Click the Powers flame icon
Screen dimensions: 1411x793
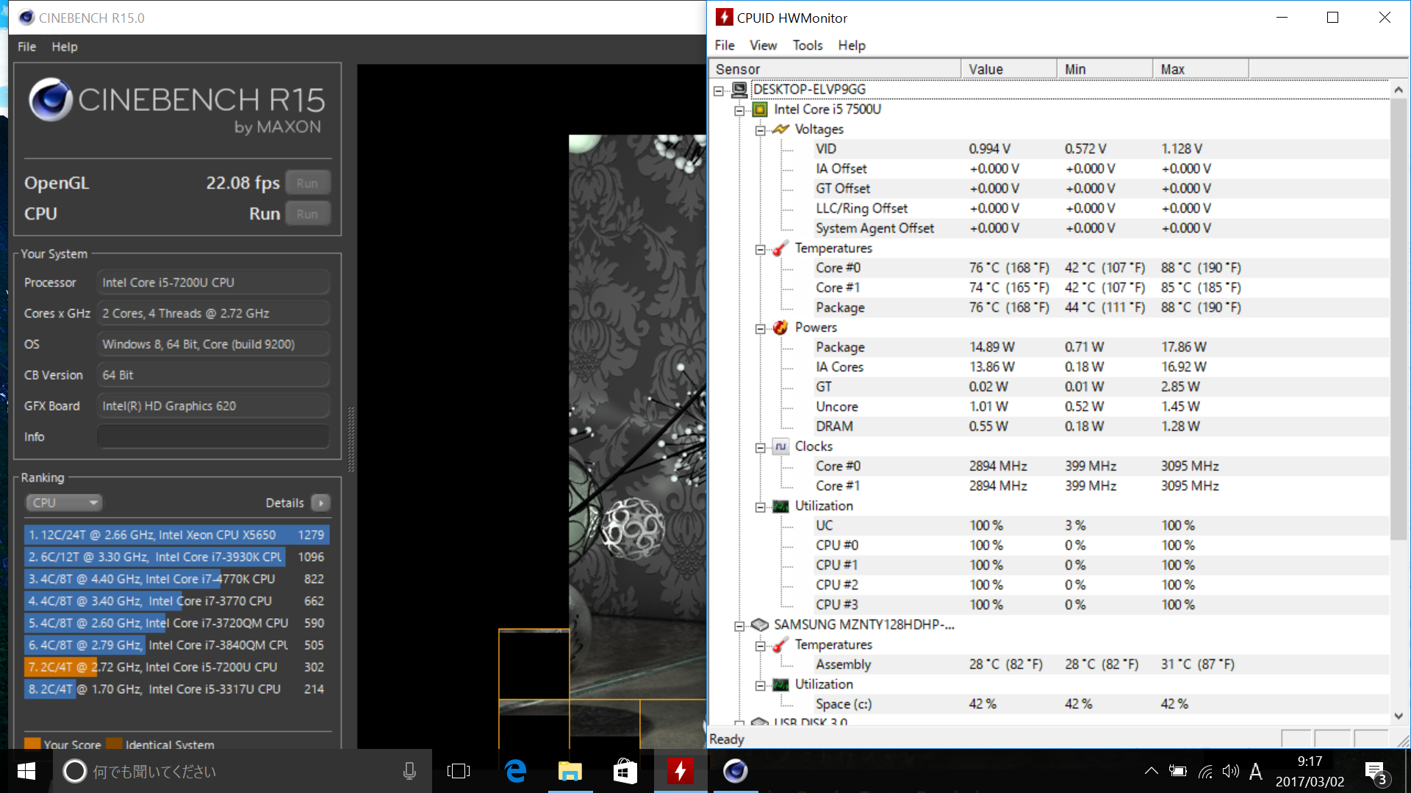point(780,327)
